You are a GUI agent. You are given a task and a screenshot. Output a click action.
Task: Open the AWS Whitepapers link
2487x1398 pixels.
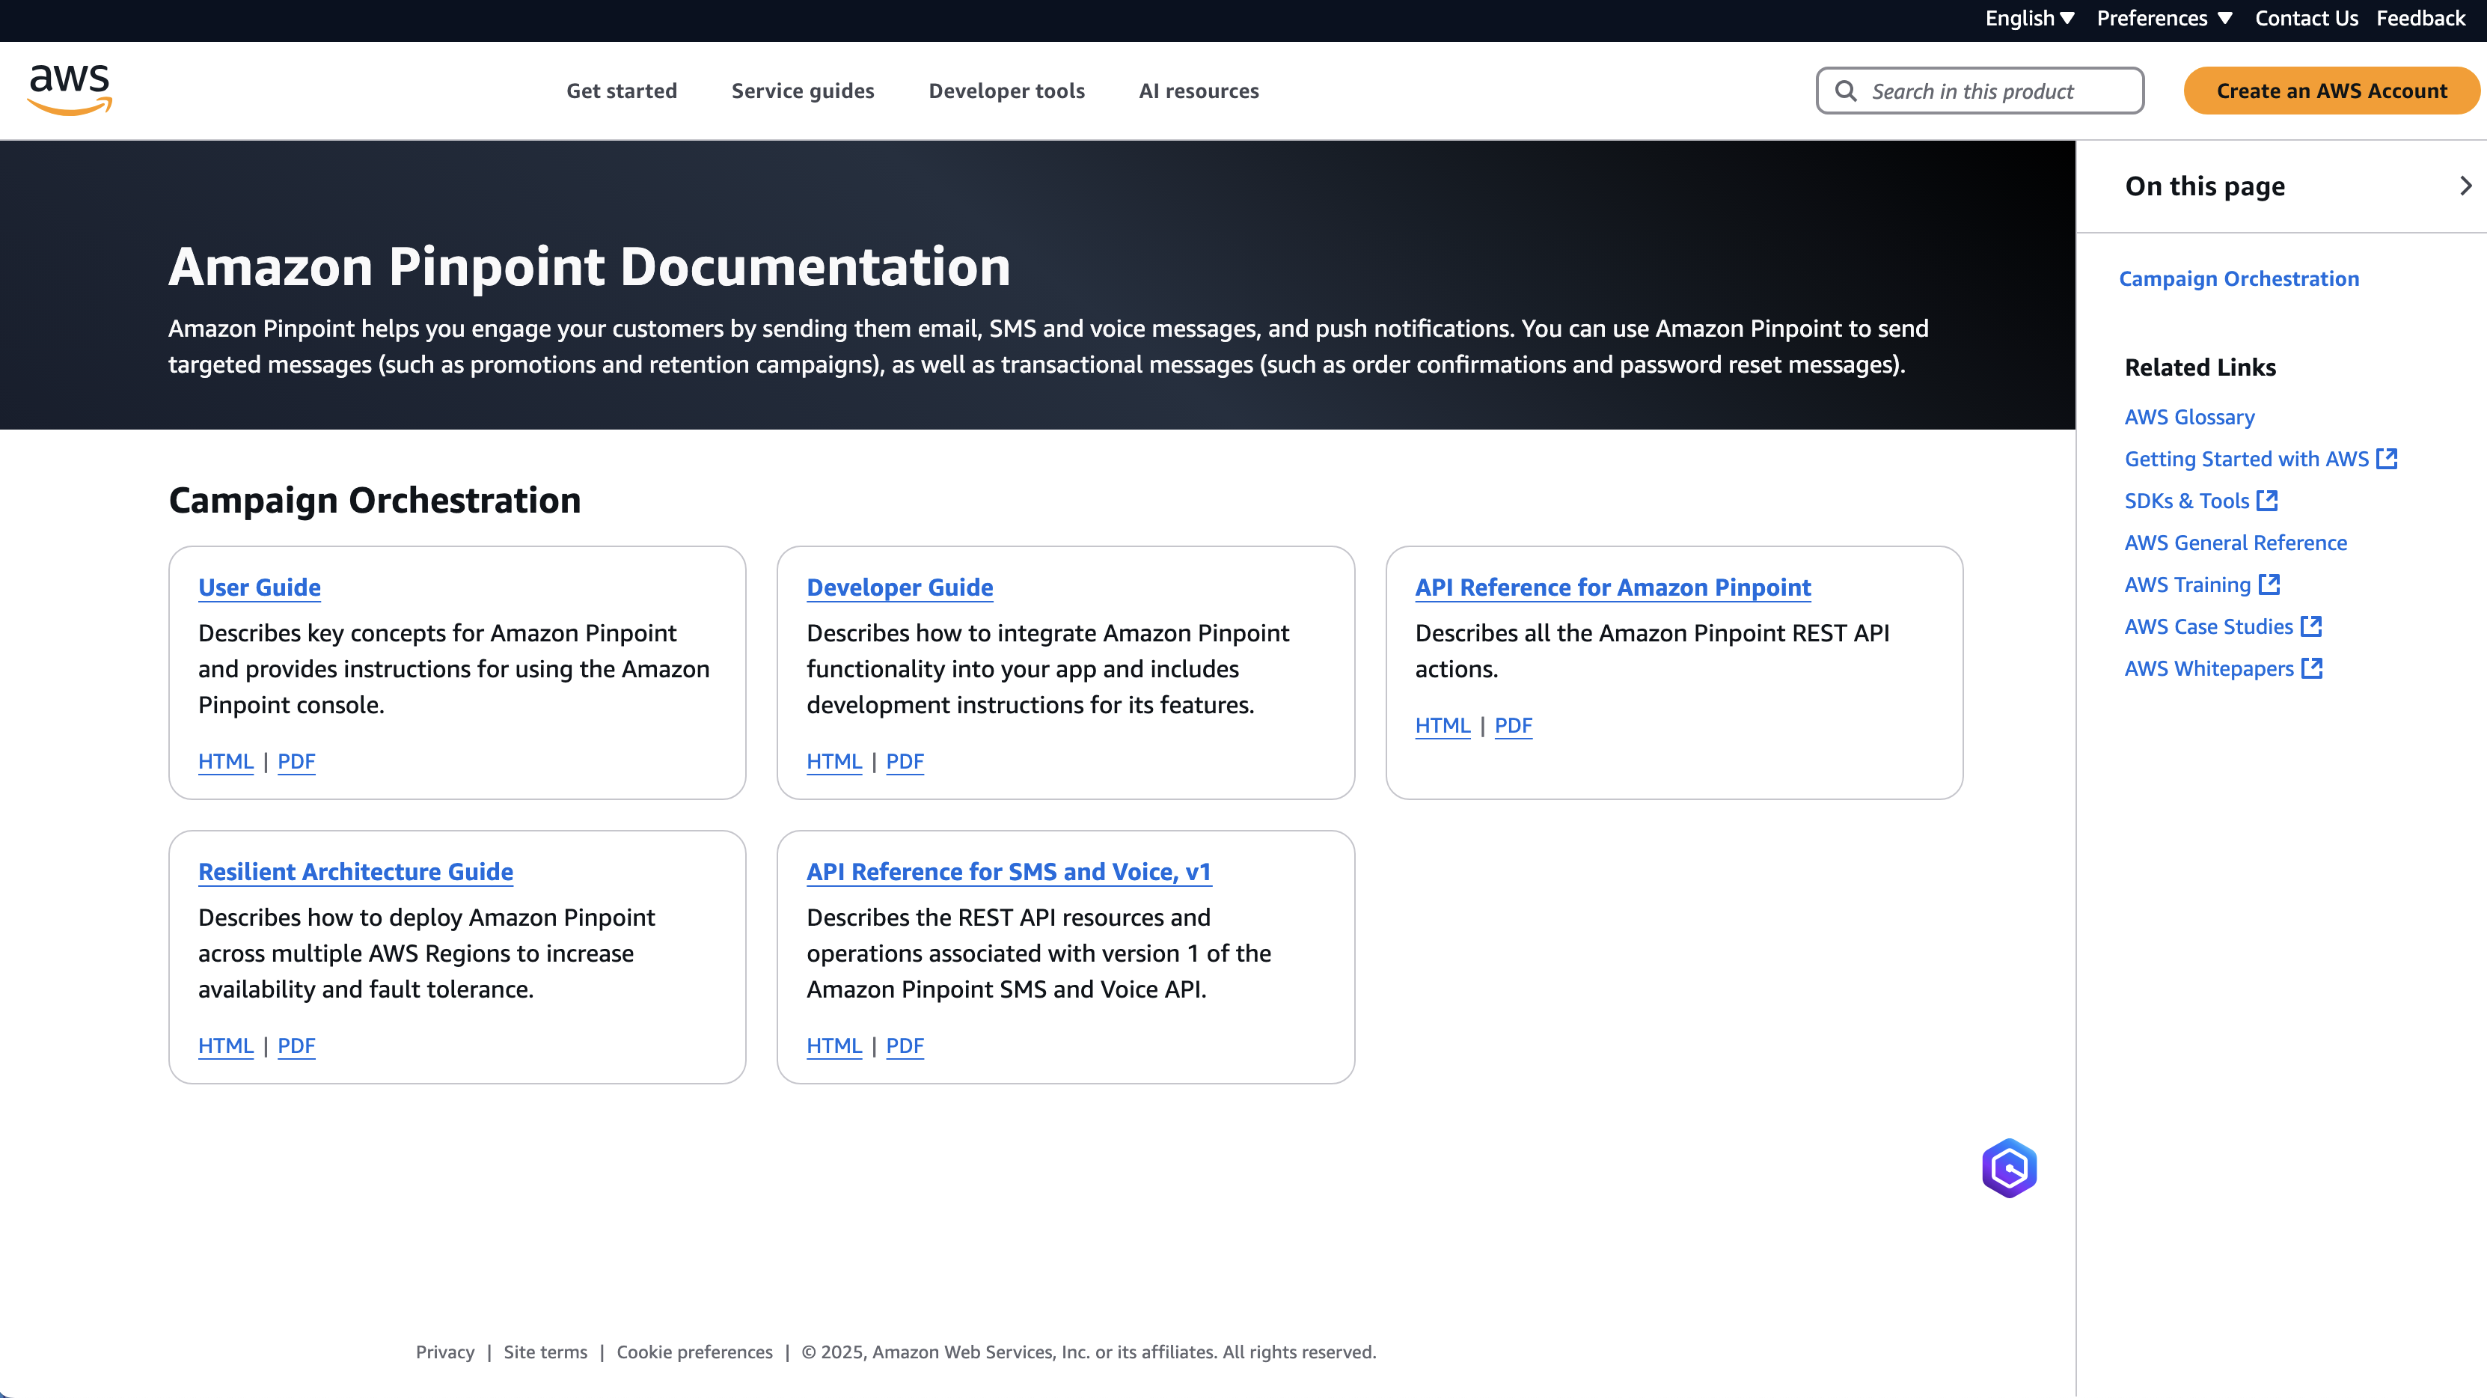point(2208,668)
